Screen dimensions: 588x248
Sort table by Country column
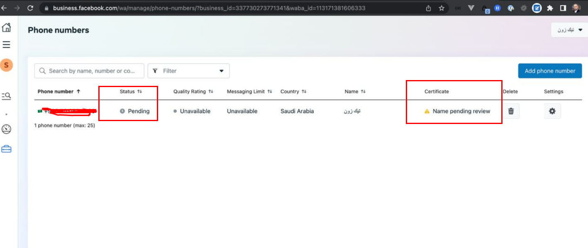point(293,92)
